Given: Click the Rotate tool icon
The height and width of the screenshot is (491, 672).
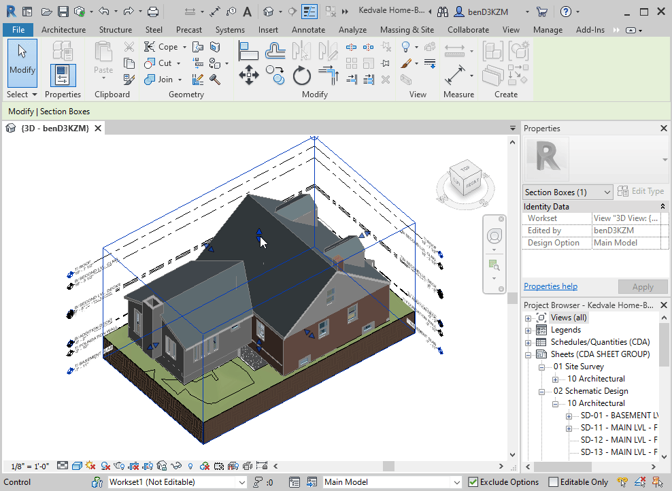Looking at the screenshot, I should pyautogui.click(x=302, y=76).
